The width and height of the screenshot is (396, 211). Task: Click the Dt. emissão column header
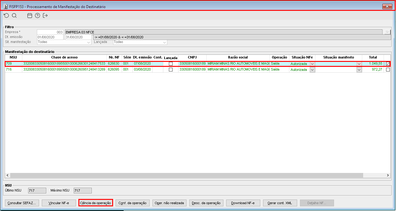(142, 58)
